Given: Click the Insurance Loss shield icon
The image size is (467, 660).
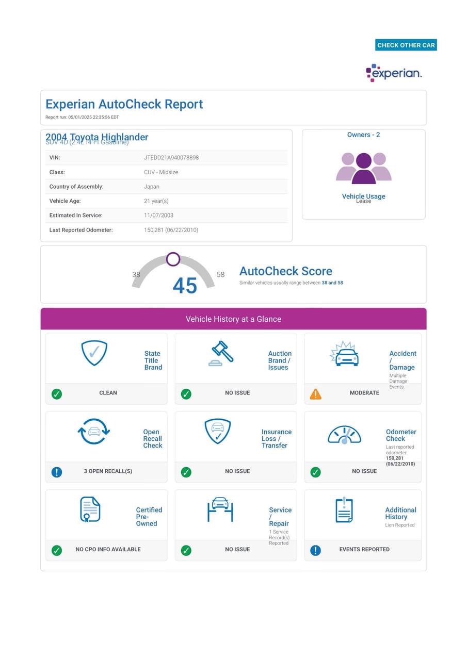Looking at the screenshot, I should coord(218,432).
